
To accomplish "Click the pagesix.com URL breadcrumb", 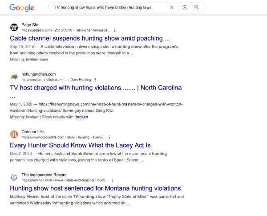I will (66, 30).
